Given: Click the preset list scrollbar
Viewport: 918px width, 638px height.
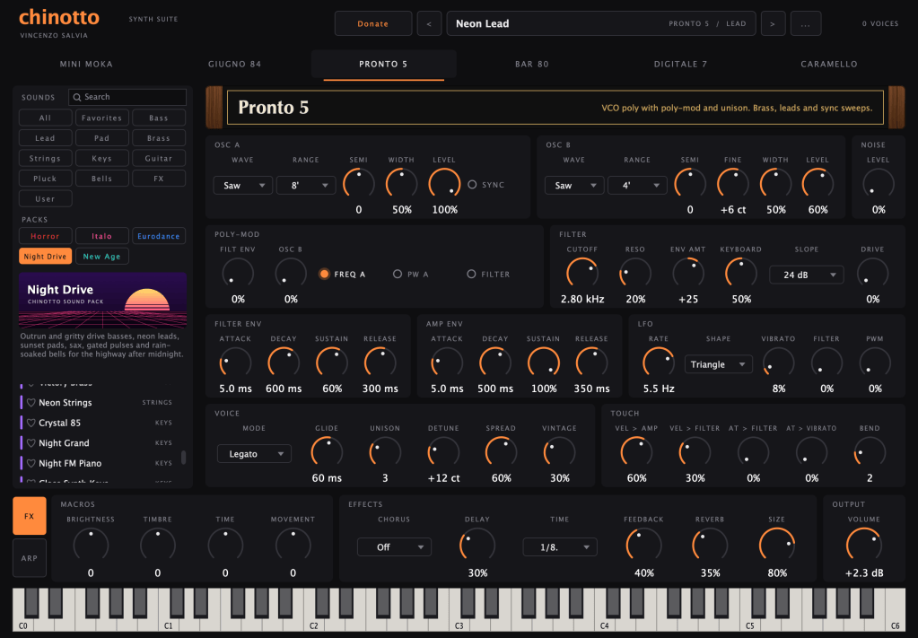Looking at the screenshot, I should pyautogui.click(x=183, y=457).
